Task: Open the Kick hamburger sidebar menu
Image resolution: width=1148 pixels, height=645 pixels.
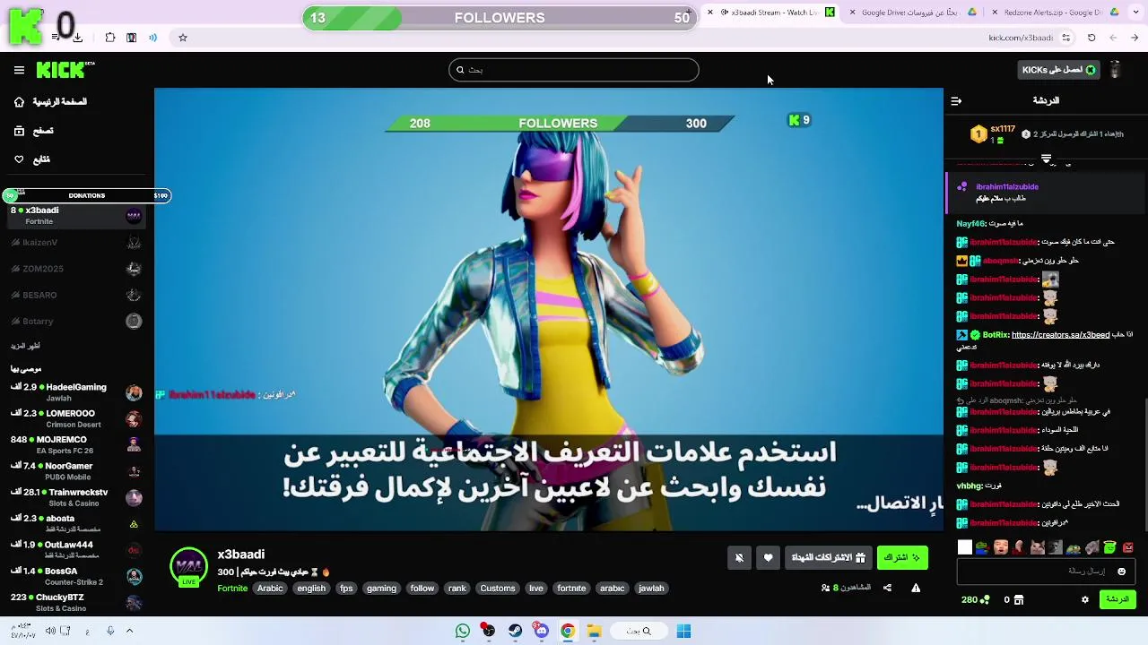Action: [19, 70]
